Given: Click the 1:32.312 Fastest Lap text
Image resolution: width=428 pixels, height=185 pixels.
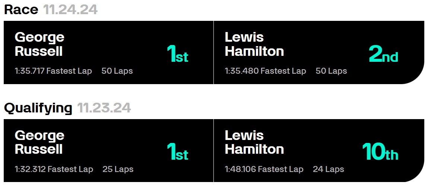Looking at the screenshot, I should click(x=54, y=169).
